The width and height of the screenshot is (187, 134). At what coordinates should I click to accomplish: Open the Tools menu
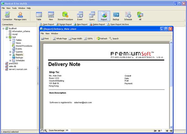pyautogui.click(x=14, y=8)
